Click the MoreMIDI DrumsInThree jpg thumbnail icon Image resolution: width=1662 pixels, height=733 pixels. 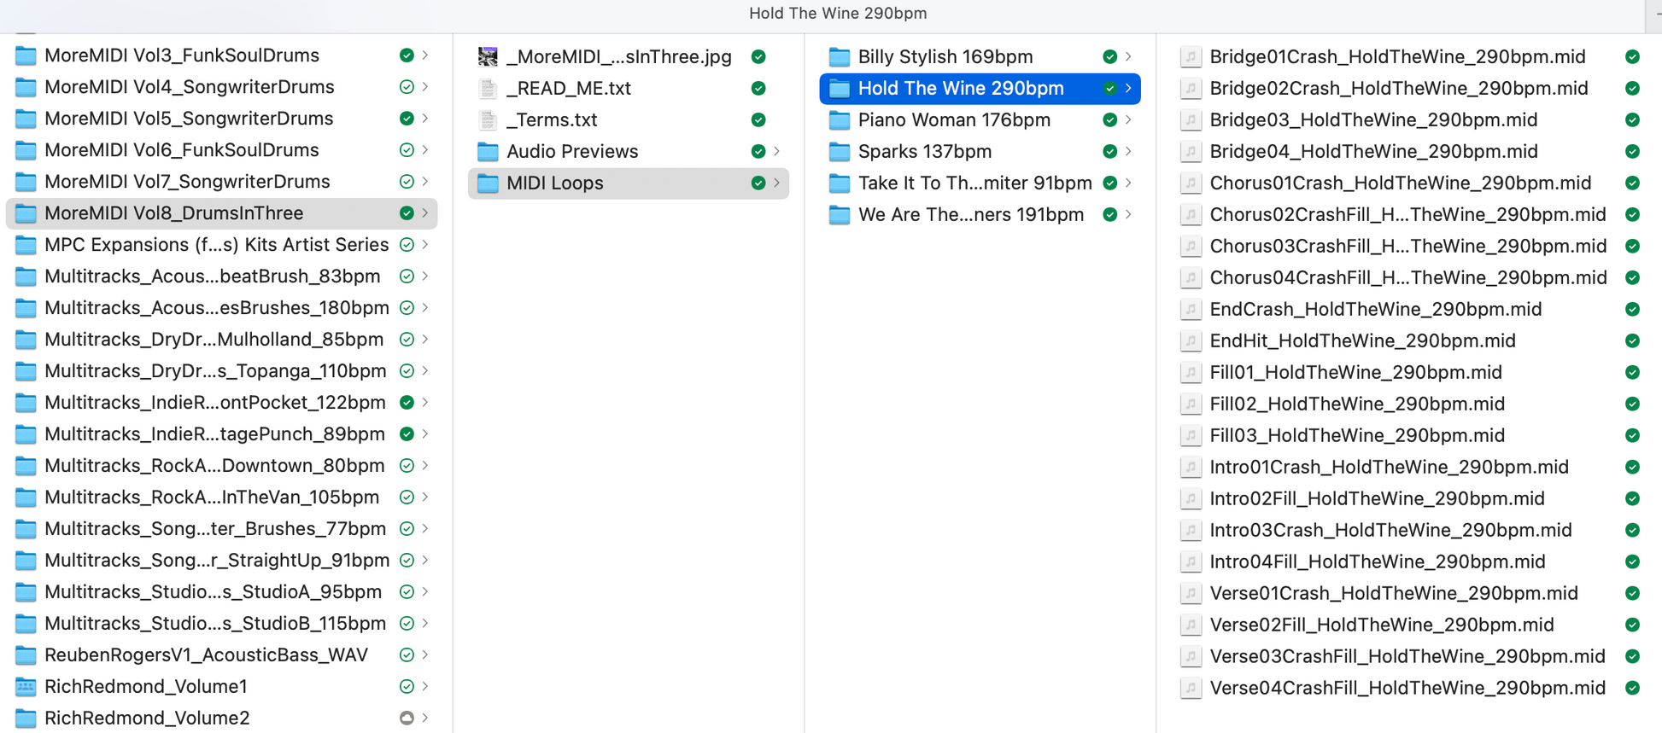(x=488, y=56)
